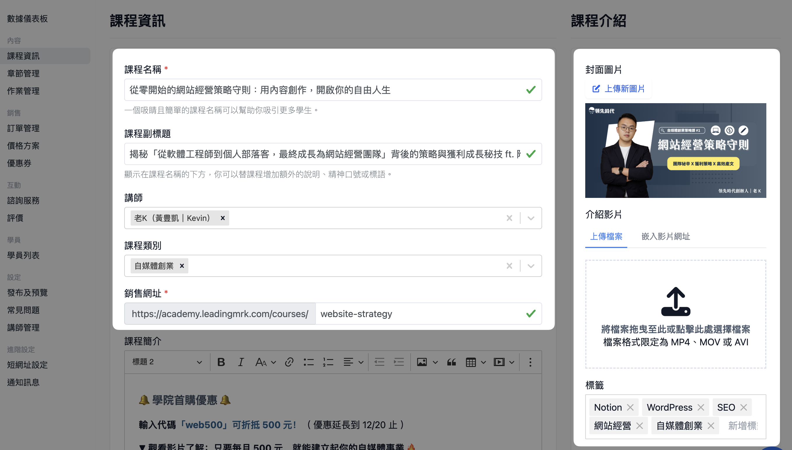Open the 標題 2 heading style dropdown
This screenshot has height=450, width=792.
click(167, 362)
